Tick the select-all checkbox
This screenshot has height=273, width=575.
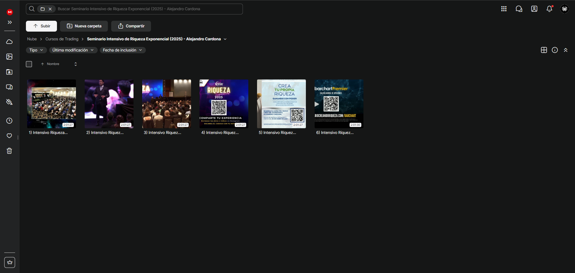(29, 64)
